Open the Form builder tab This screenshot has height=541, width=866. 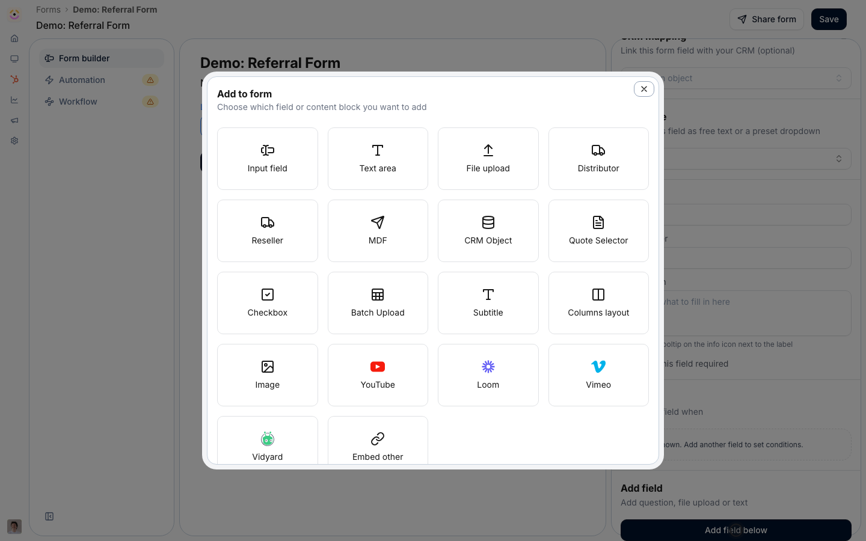point(102,58)
